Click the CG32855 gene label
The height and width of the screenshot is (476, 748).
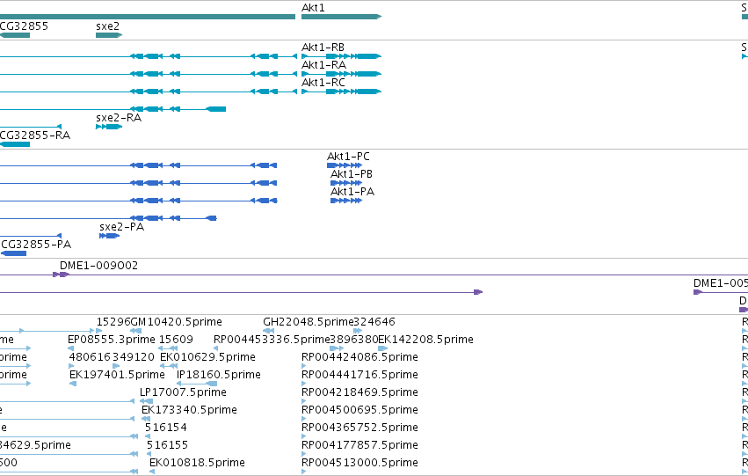(24, 26)
